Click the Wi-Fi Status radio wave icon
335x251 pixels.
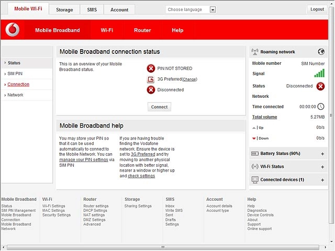pos(255,166)
